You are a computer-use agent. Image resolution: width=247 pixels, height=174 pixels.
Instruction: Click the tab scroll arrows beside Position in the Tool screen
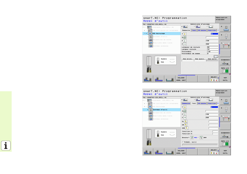point(218,103)
